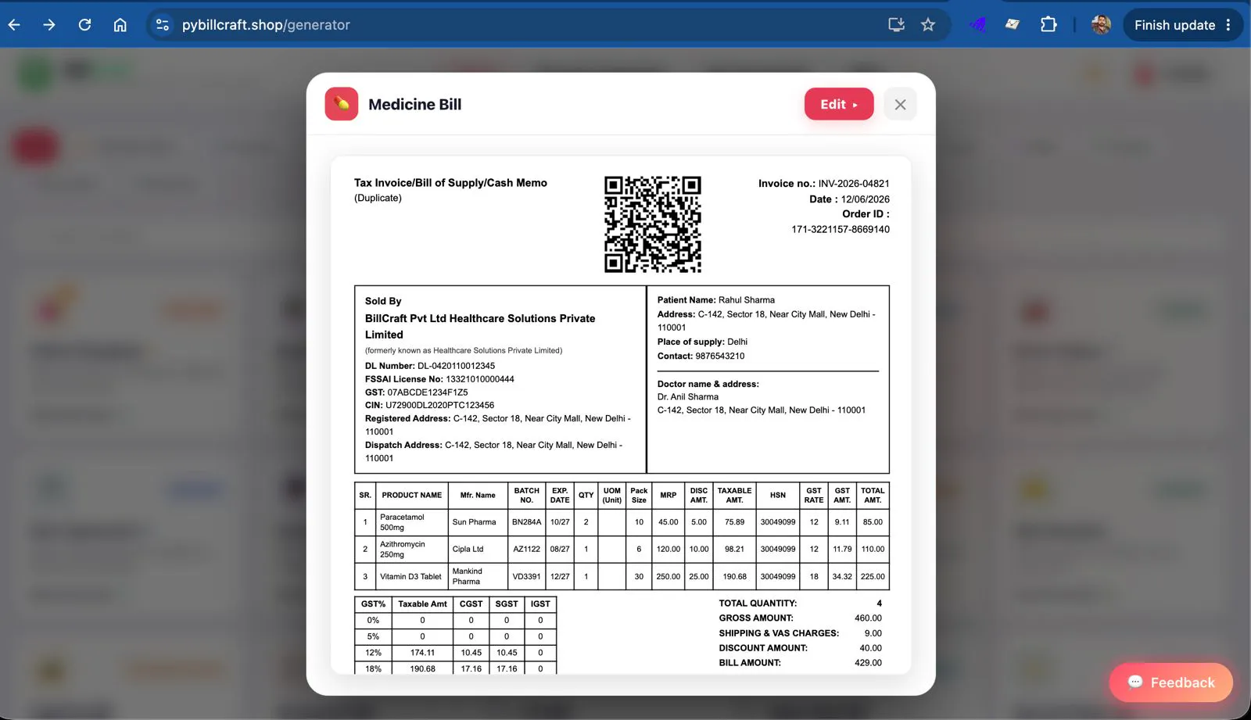Open the white card browser extension icon
1251x720 pixels.
pos(1013,25)
